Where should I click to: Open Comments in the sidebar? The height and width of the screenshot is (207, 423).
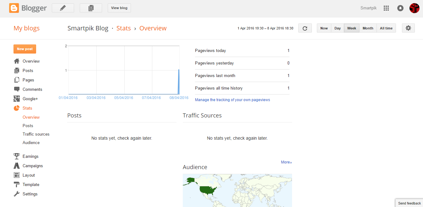click(x=32, y=89)
